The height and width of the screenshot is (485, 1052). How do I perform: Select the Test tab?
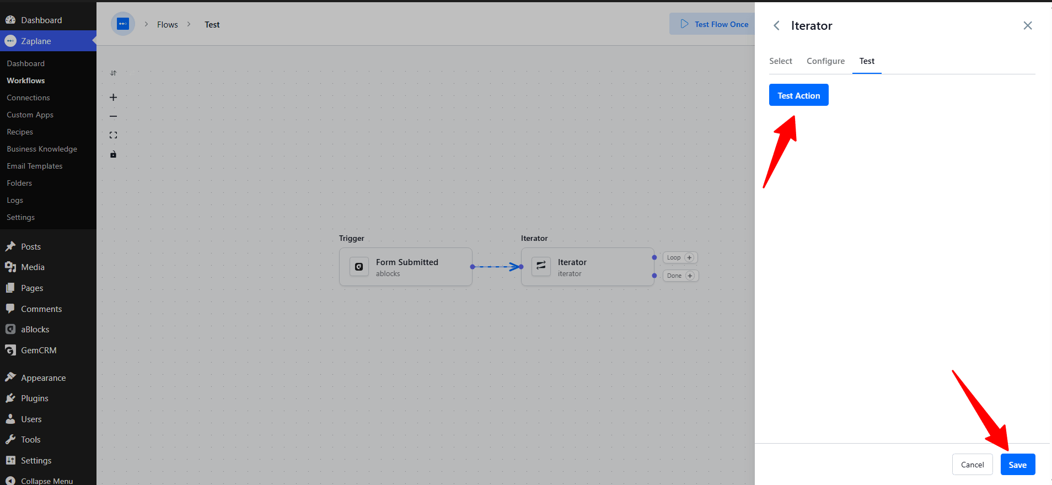(867, 61)
